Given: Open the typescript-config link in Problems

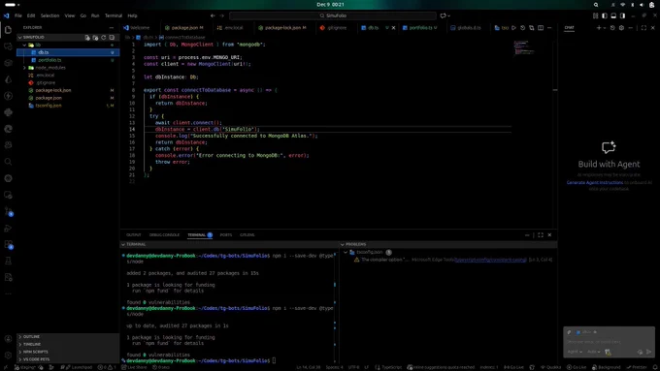Looking at the screenshot, I should pyautogui.click(x=490, y=260).
